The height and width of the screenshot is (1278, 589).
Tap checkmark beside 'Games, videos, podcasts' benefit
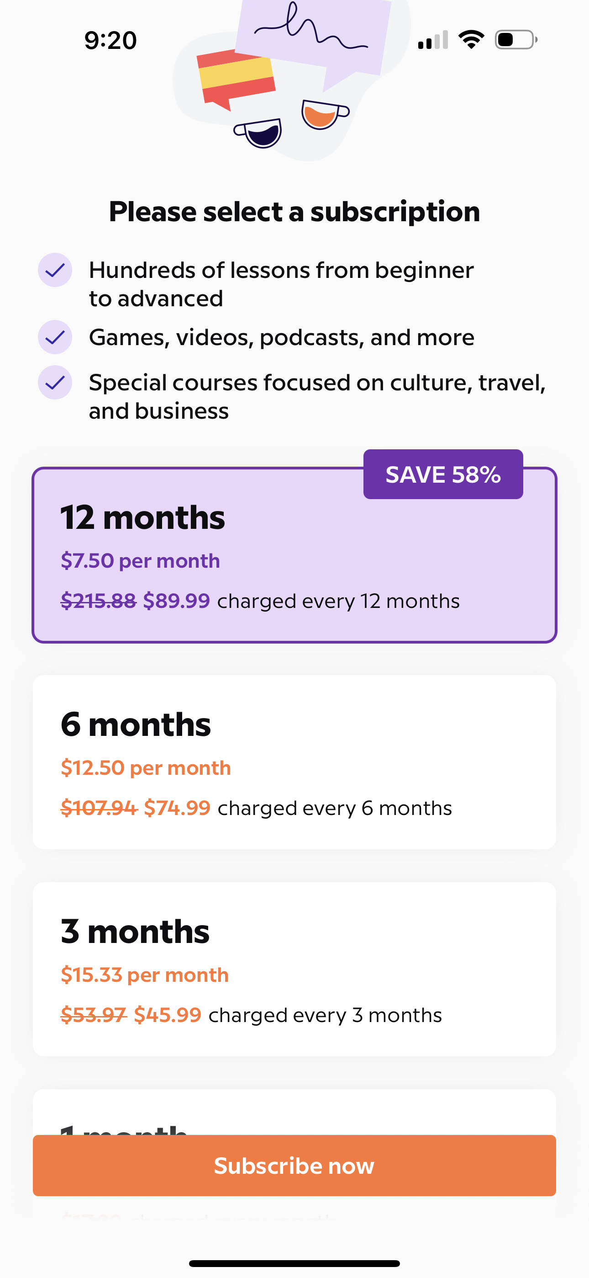click(x=55, y=337)
